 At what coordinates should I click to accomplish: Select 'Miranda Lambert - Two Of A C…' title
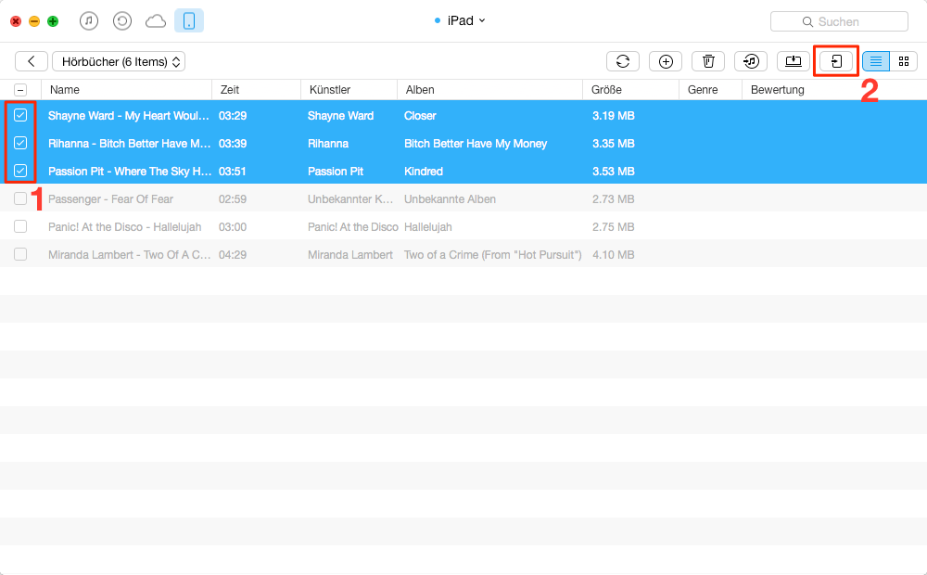(130, 255)
